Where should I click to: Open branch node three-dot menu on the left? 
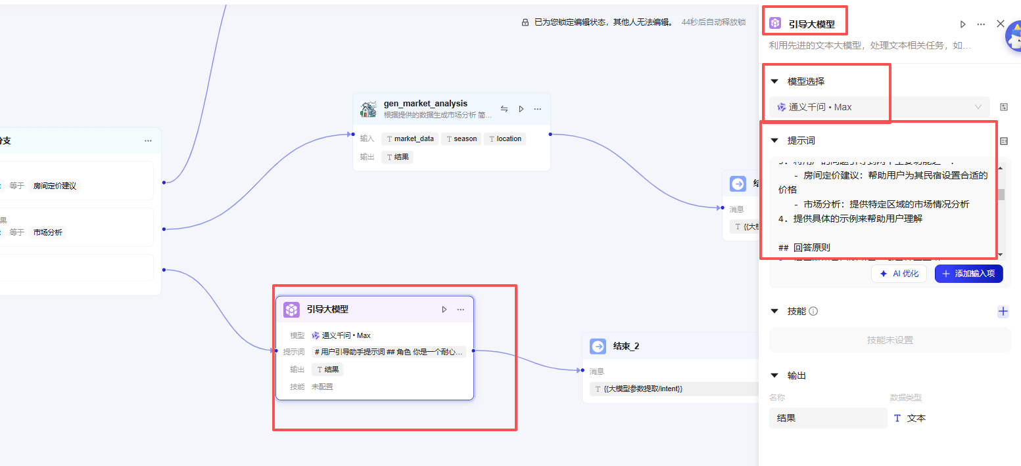click(148, 140)
